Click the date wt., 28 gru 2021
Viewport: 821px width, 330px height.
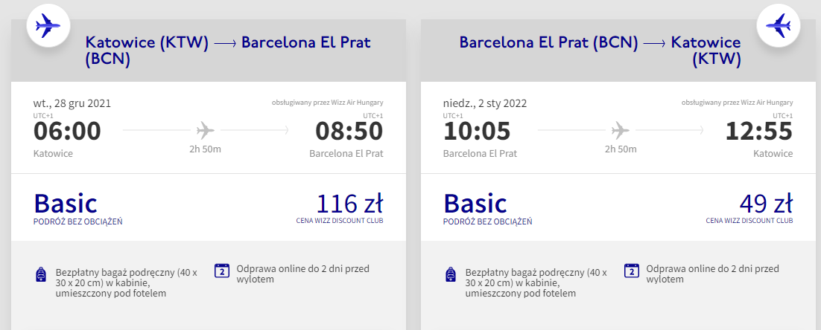(x=72, y=103)
